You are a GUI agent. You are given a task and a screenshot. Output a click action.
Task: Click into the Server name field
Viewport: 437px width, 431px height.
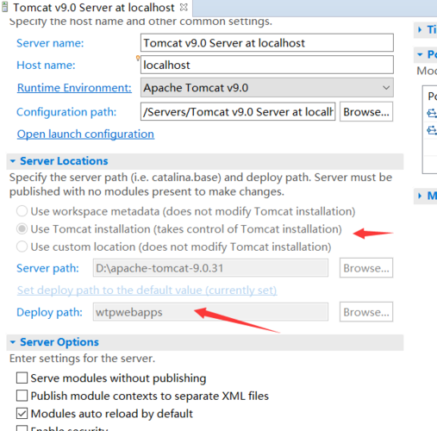click(x=267, y=43)
